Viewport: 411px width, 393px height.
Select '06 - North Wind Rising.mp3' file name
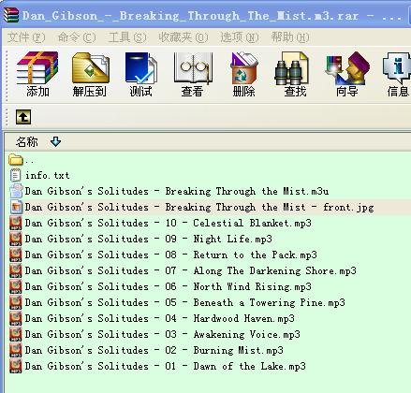tap(169, 287)
